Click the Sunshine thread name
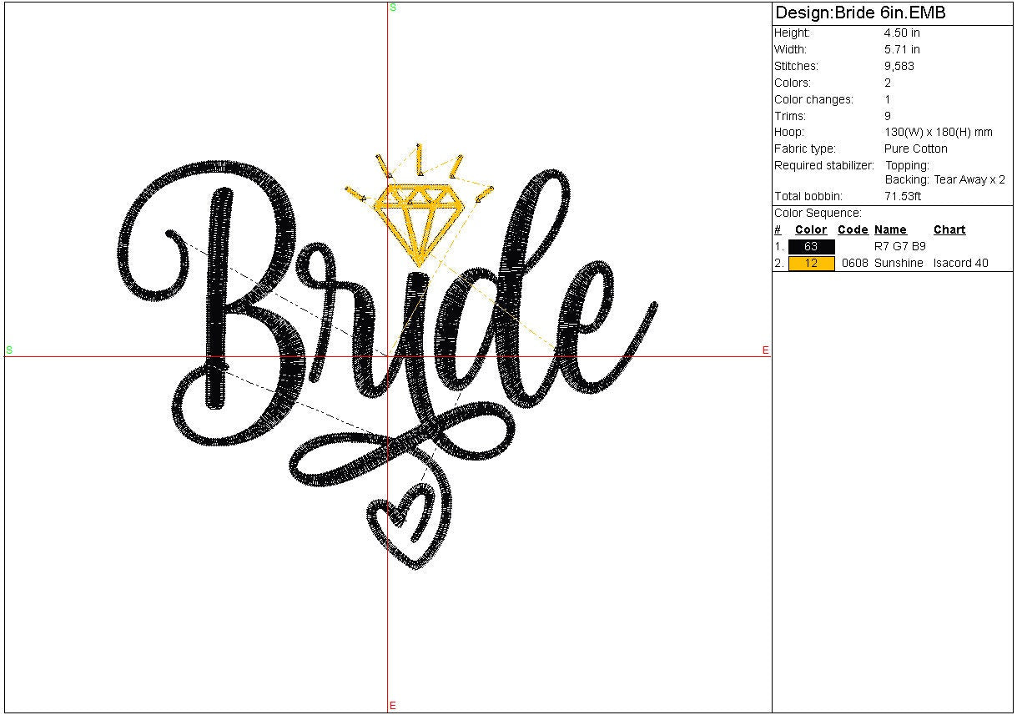Screen dimensions: 1017x715 tap(899, 264)
